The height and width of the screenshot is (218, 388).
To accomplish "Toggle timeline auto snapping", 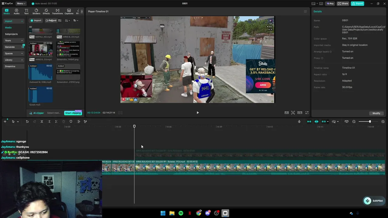I will click(316, 121).
